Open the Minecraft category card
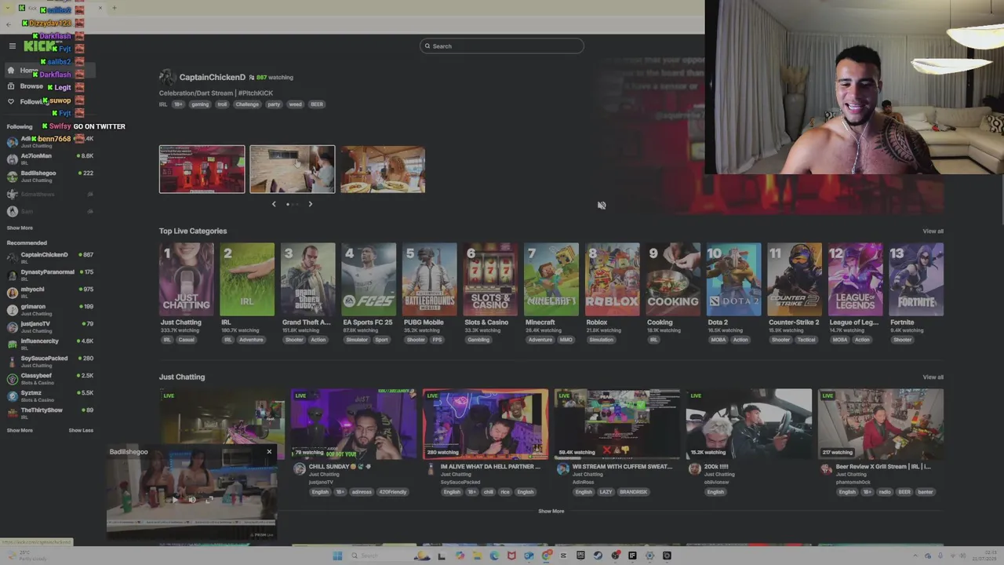This screenshot has width=1004, height=565. 551,279
